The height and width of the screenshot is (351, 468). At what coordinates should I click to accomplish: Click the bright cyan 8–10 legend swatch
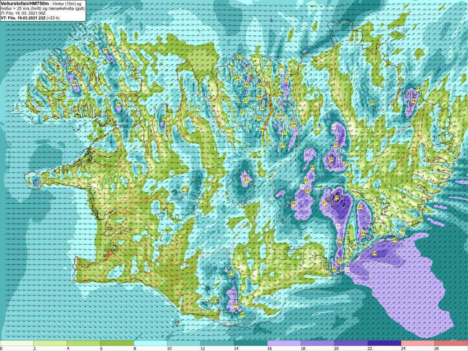coord(151,343)
